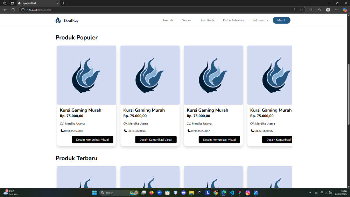Open Wi-Fi network tray icon
The image size is (350, 197).
(x=322, y=192)
